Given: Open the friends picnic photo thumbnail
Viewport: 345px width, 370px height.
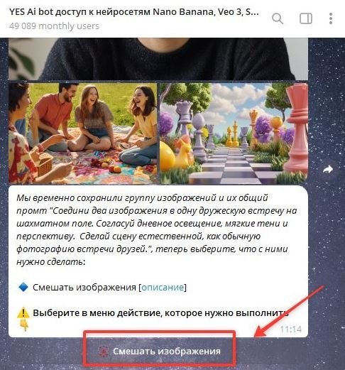Looking at the screenshot, I should (82, 134).
